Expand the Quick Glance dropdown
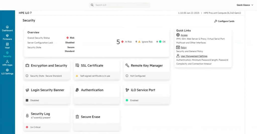Screen dimensions: 257x134 245,5
